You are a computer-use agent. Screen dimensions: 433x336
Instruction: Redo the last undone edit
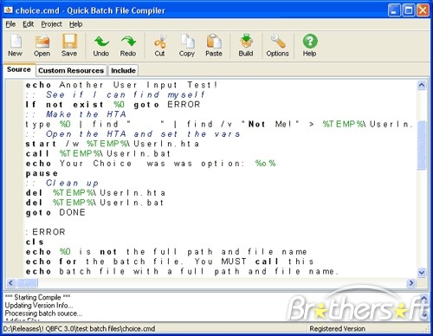(x=128, y=45)
